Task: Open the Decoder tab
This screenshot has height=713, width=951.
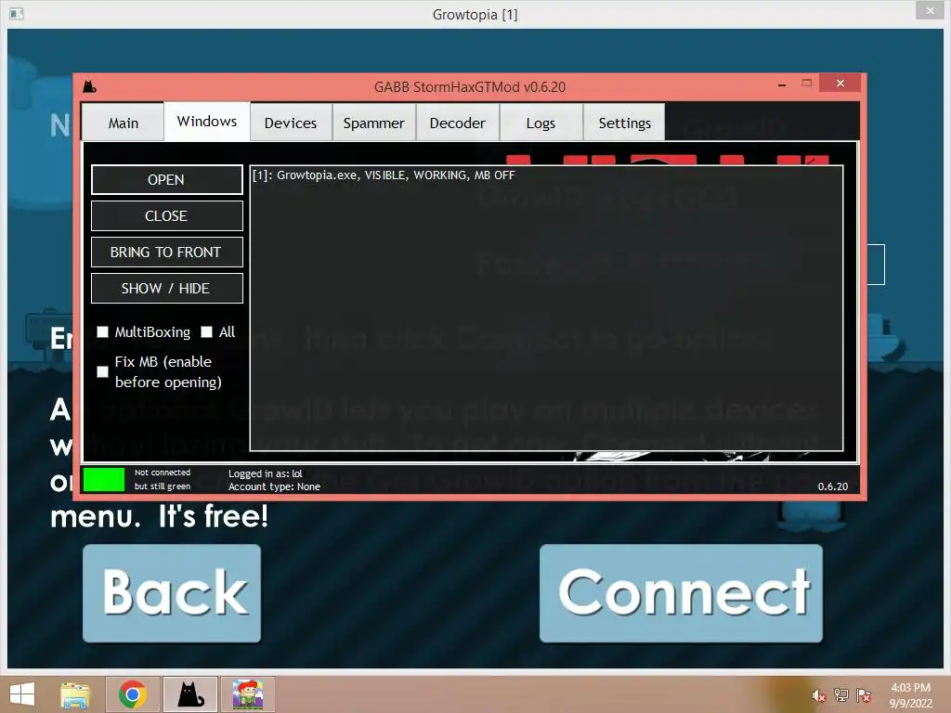Action: 457,123
